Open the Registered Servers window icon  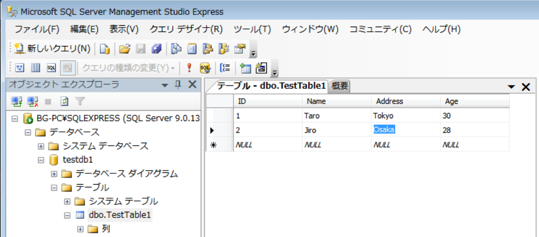coord(176,49)
